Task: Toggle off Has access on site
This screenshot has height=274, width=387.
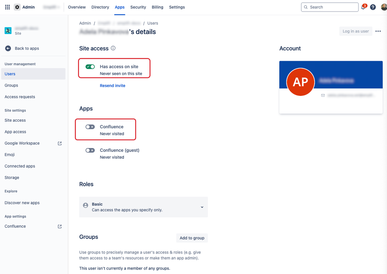Action: 90,67
